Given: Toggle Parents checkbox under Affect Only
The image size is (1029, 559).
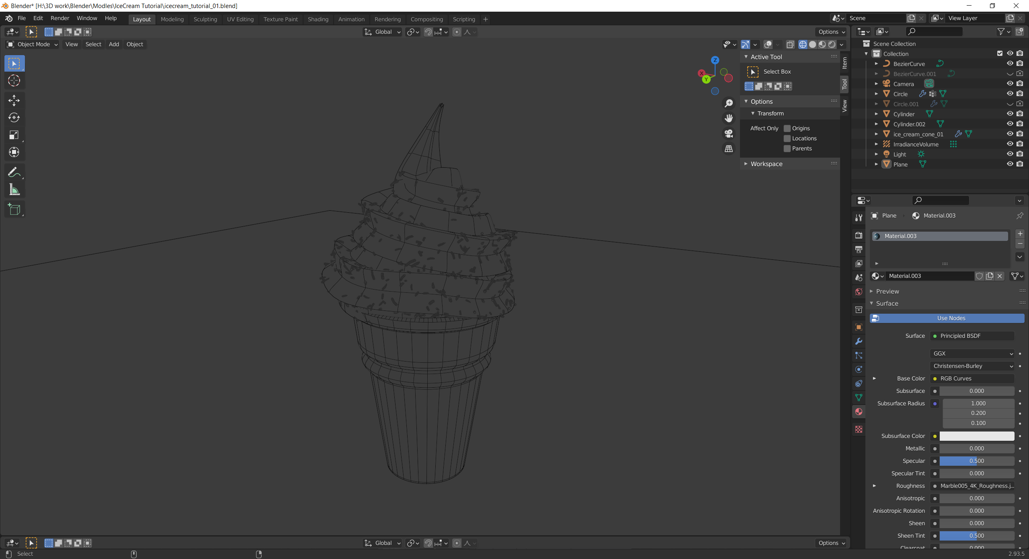Looking at the screenshot, I should 787,148.
